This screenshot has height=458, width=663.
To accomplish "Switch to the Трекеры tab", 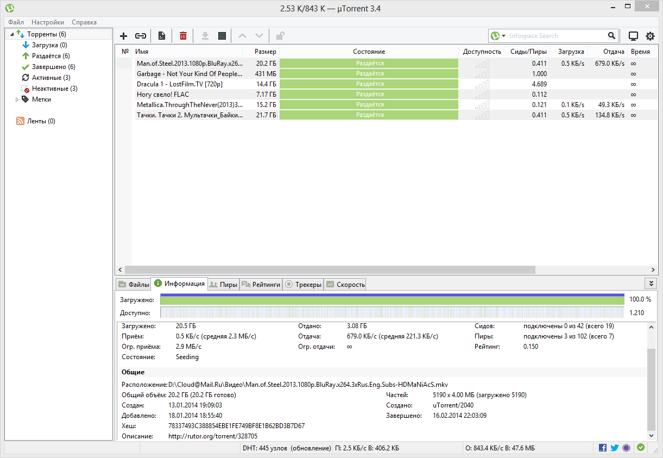I will tap(303, 284).
